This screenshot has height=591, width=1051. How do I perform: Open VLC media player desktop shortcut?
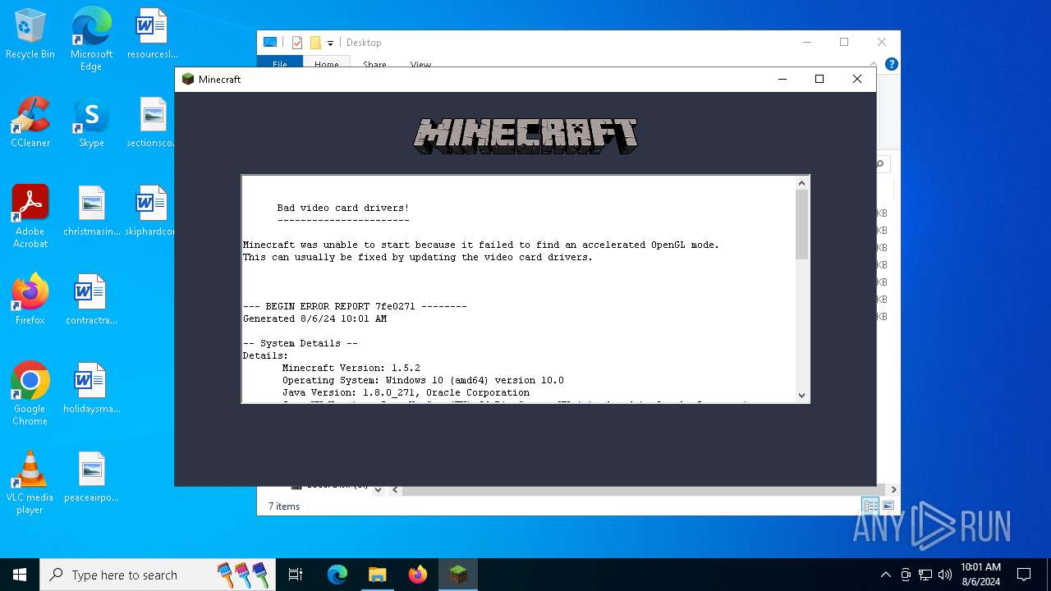point(30,483)
